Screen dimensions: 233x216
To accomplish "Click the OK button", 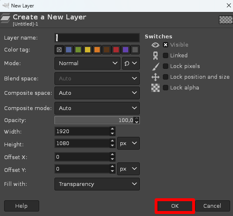I will pos(175,206).
